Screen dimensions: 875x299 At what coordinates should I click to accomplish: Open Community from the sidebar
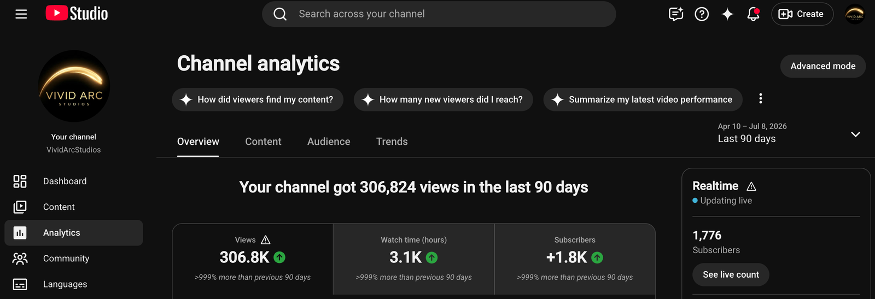point(74,259)
